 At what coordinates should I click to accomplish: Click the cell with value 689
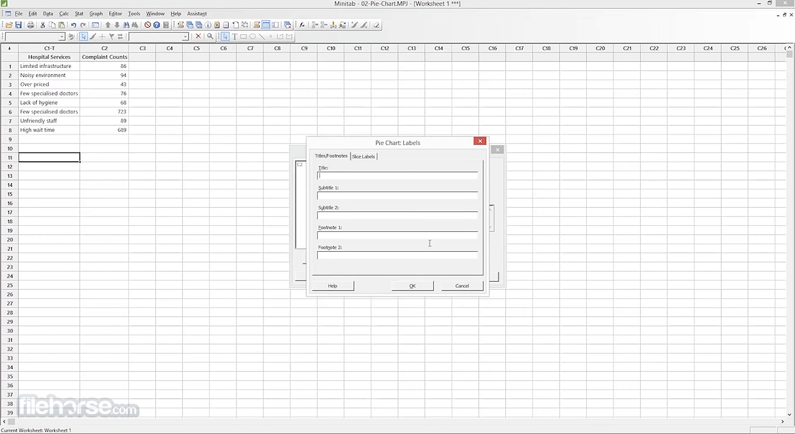coord(104,130)
